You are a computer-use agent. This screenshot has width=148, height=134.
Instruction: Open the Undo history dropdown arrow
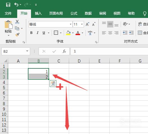tap(21, 4)
